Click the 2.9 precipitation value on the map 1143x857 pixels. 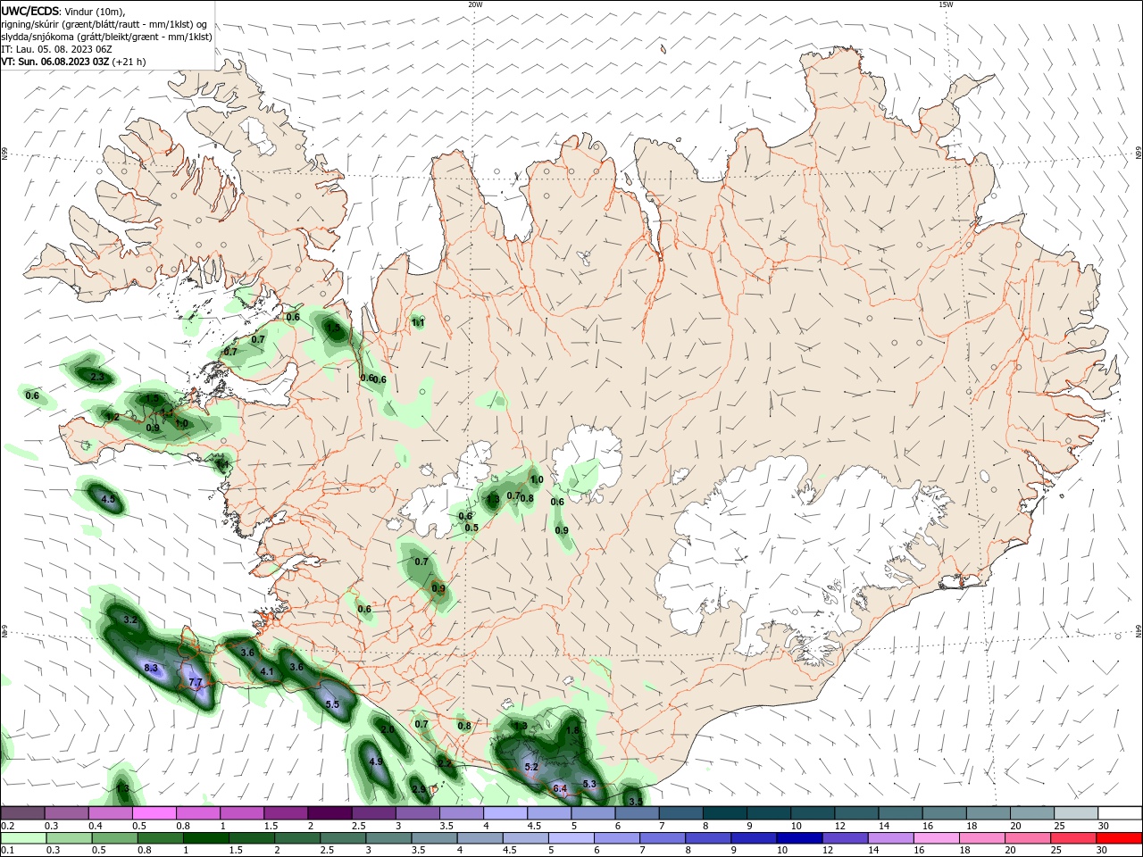click(419, 789)
